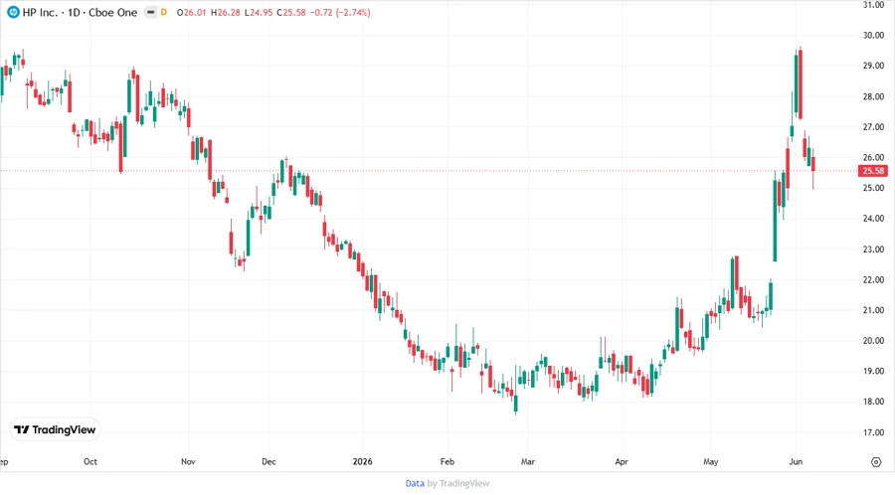Click the Nov time axis label
This screenshot has height=495, width=895.
(x=188, y=462)
